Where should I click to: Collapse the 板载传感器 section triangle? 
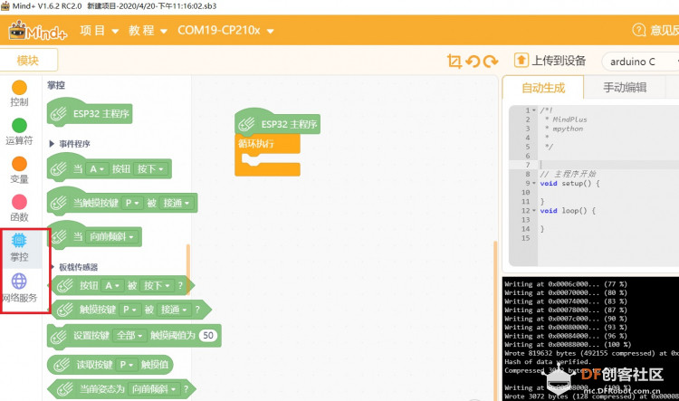coord(52,267)
